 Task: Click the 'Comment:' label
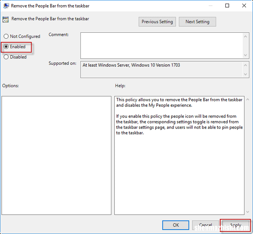pyautogui.click(x=59, y=34)
